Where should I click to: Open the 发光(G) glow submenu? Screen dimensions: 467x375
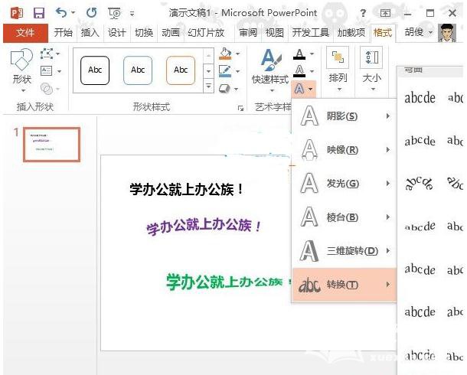point(345,184)
